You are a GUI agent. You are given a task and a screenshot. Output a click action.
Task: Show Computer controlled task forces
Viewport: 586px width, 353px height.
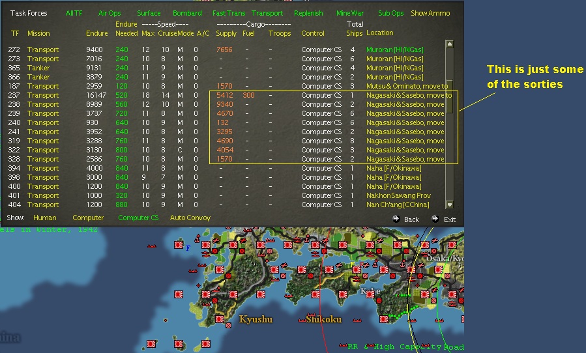(x=88, y=218)
